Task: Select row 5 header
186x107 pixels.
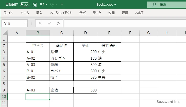Action: coord(4,65)
